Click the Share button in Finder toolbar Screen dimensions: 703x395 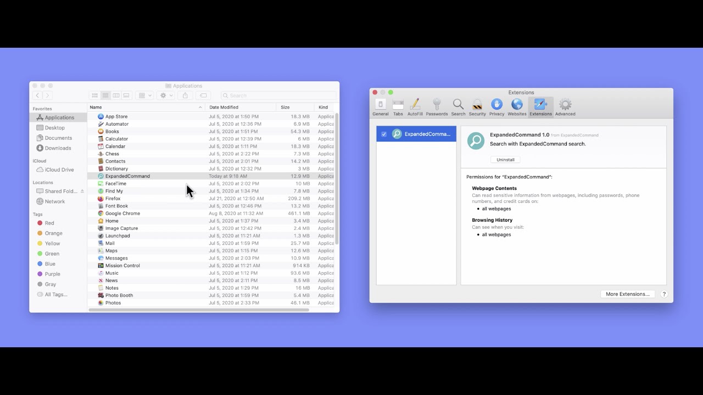pos(185,95)
